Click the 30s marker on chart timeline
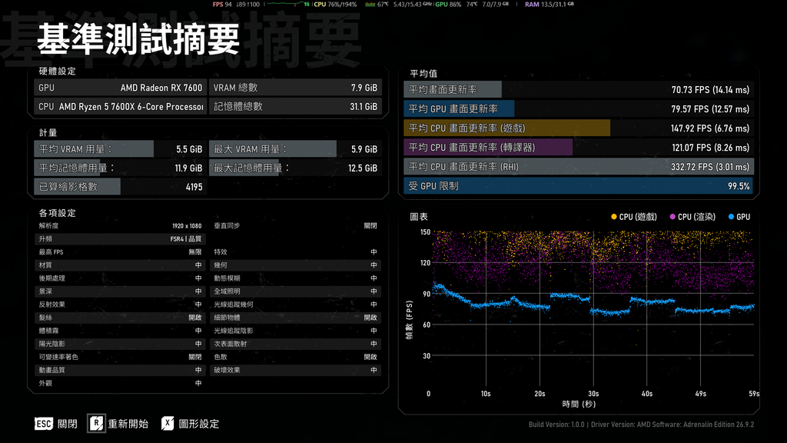 (x=593, y=394)
